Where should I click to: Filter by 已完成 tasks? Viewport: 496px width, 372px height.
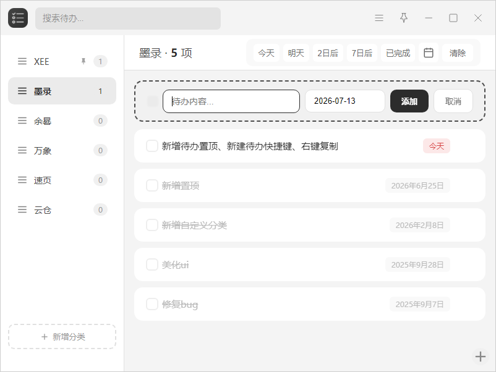point(398,53)
